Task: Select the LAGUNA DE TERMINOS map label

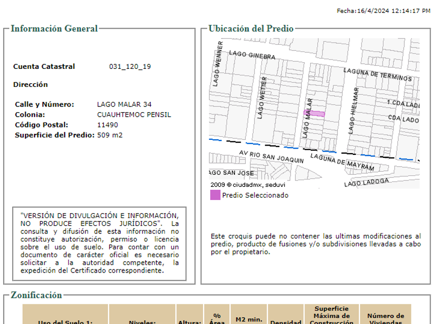Action: [377, 75]
